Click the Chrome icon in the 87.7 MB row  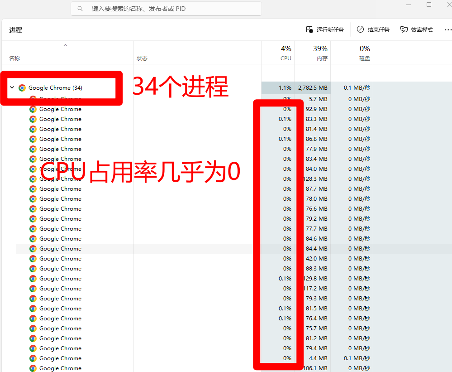coord(33,189)
